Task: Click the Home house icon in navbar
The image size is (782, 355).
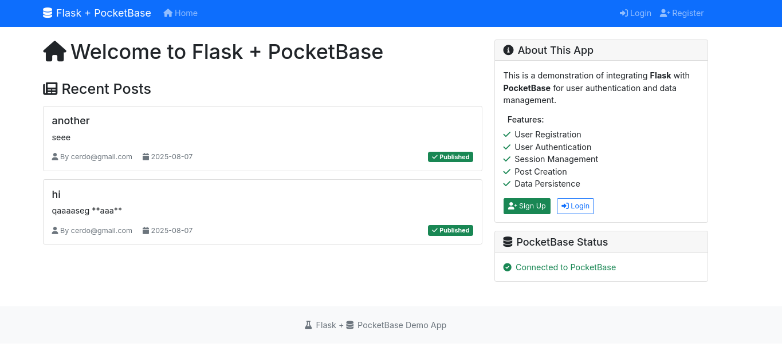Action: [x=168, y=13]
